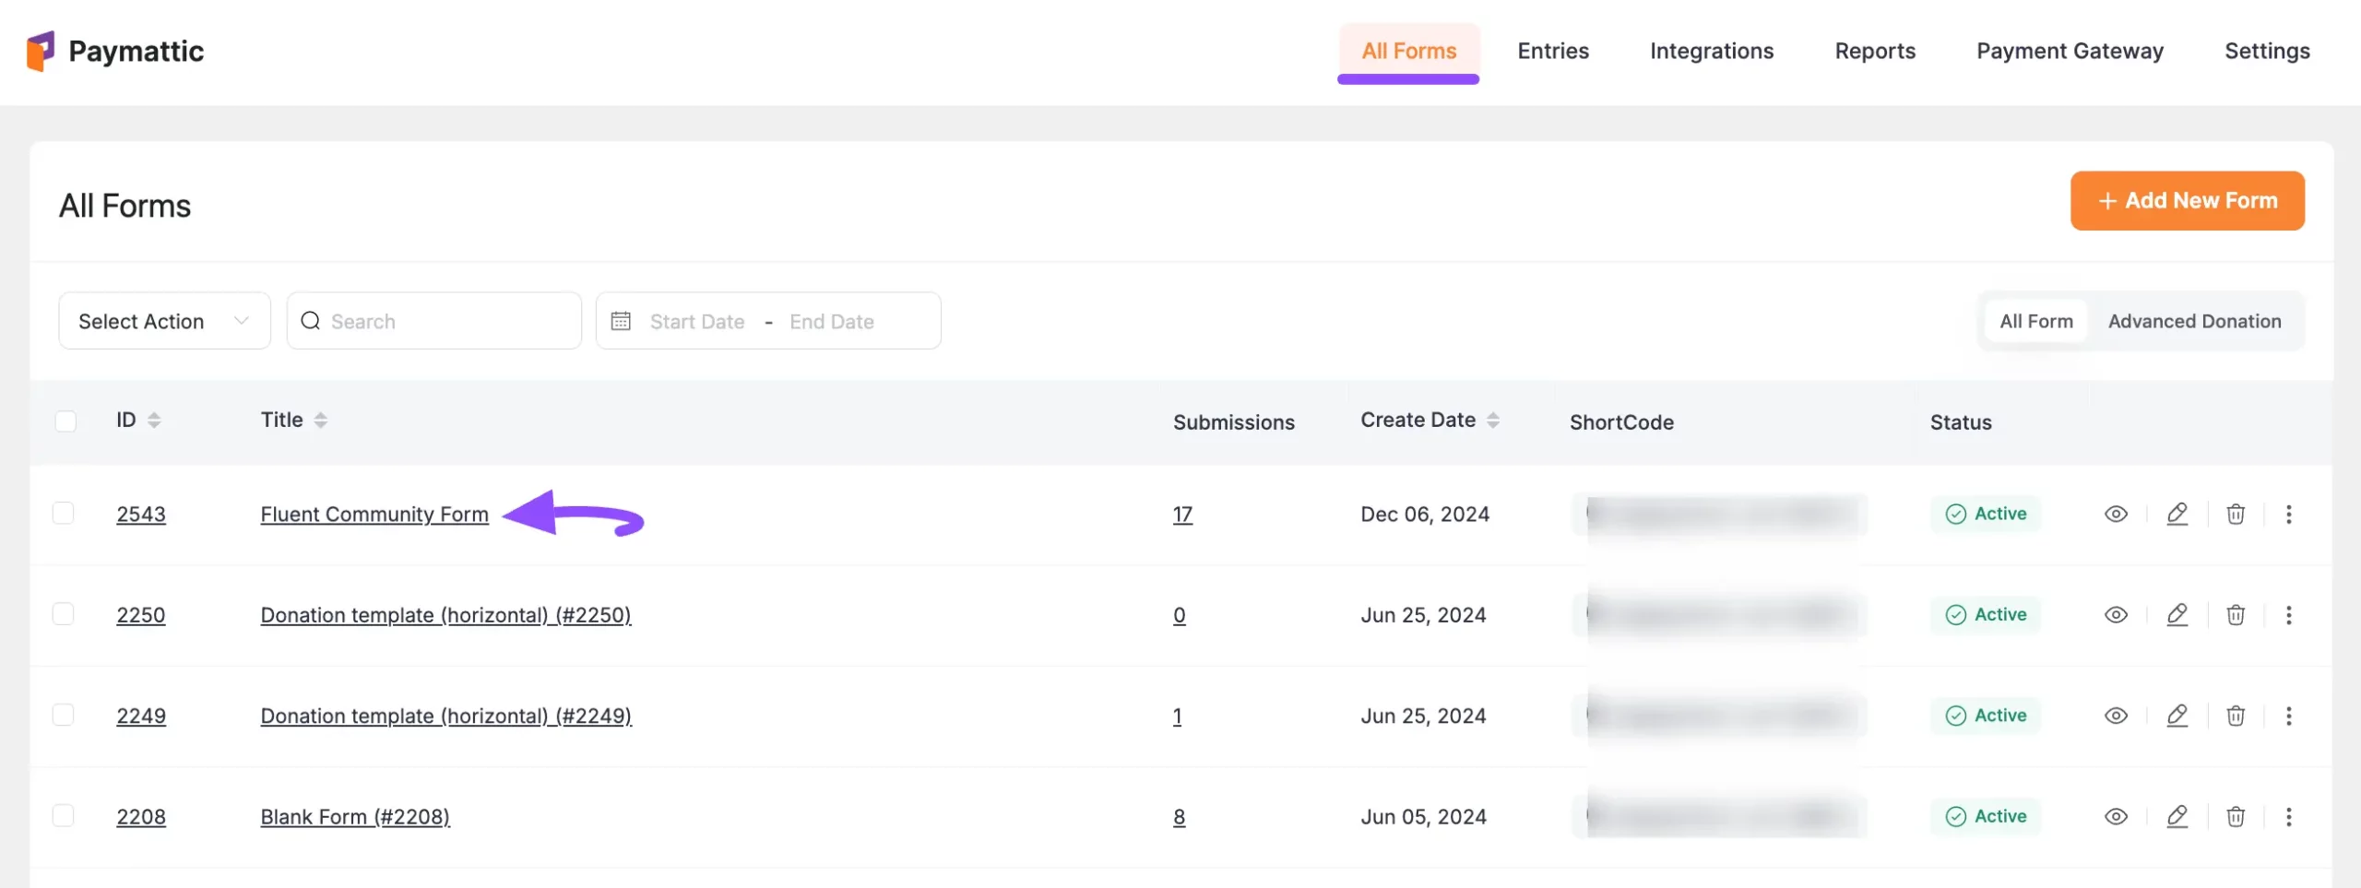
Task: Click the ID link 2208
Action: pyautogui.click(x=141, y=817)
